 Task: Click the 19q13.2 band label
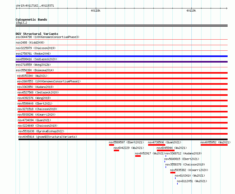pos(21,23)
